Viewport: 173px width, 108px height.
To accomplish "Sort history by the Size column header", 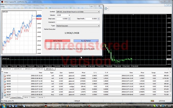I will click(61, 73).
